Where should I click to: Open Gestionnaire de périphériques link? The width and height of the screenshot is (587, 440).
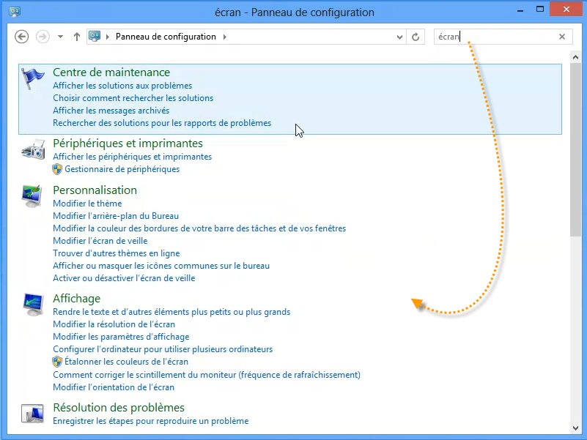pos(122,169)
